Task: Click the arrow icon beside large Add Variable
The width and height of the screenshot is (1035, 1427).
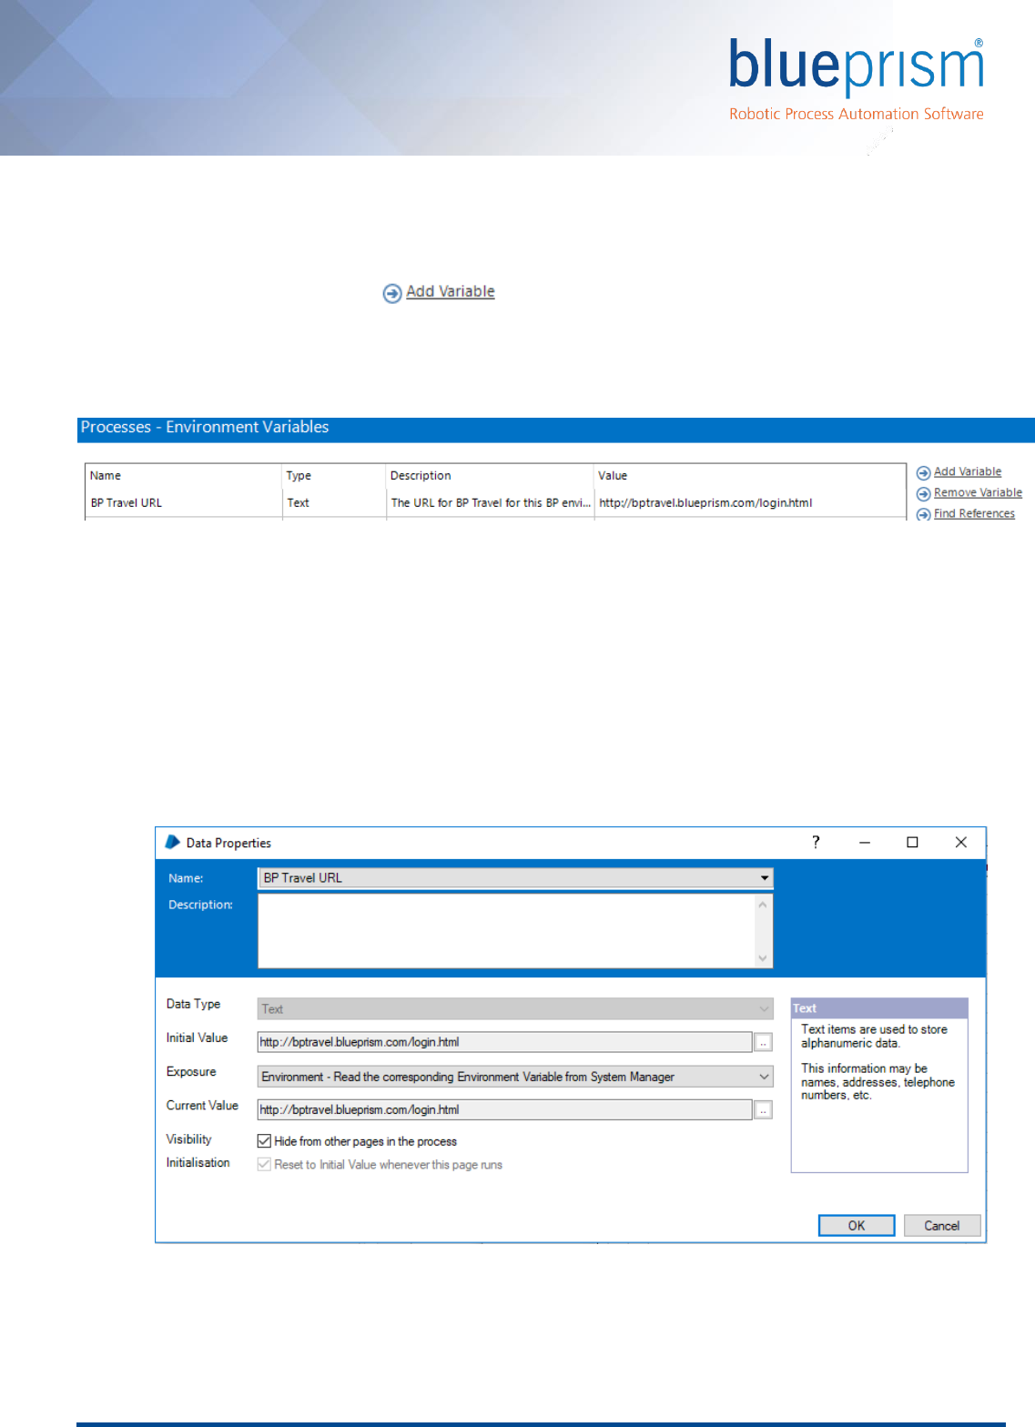Action: 392,293
